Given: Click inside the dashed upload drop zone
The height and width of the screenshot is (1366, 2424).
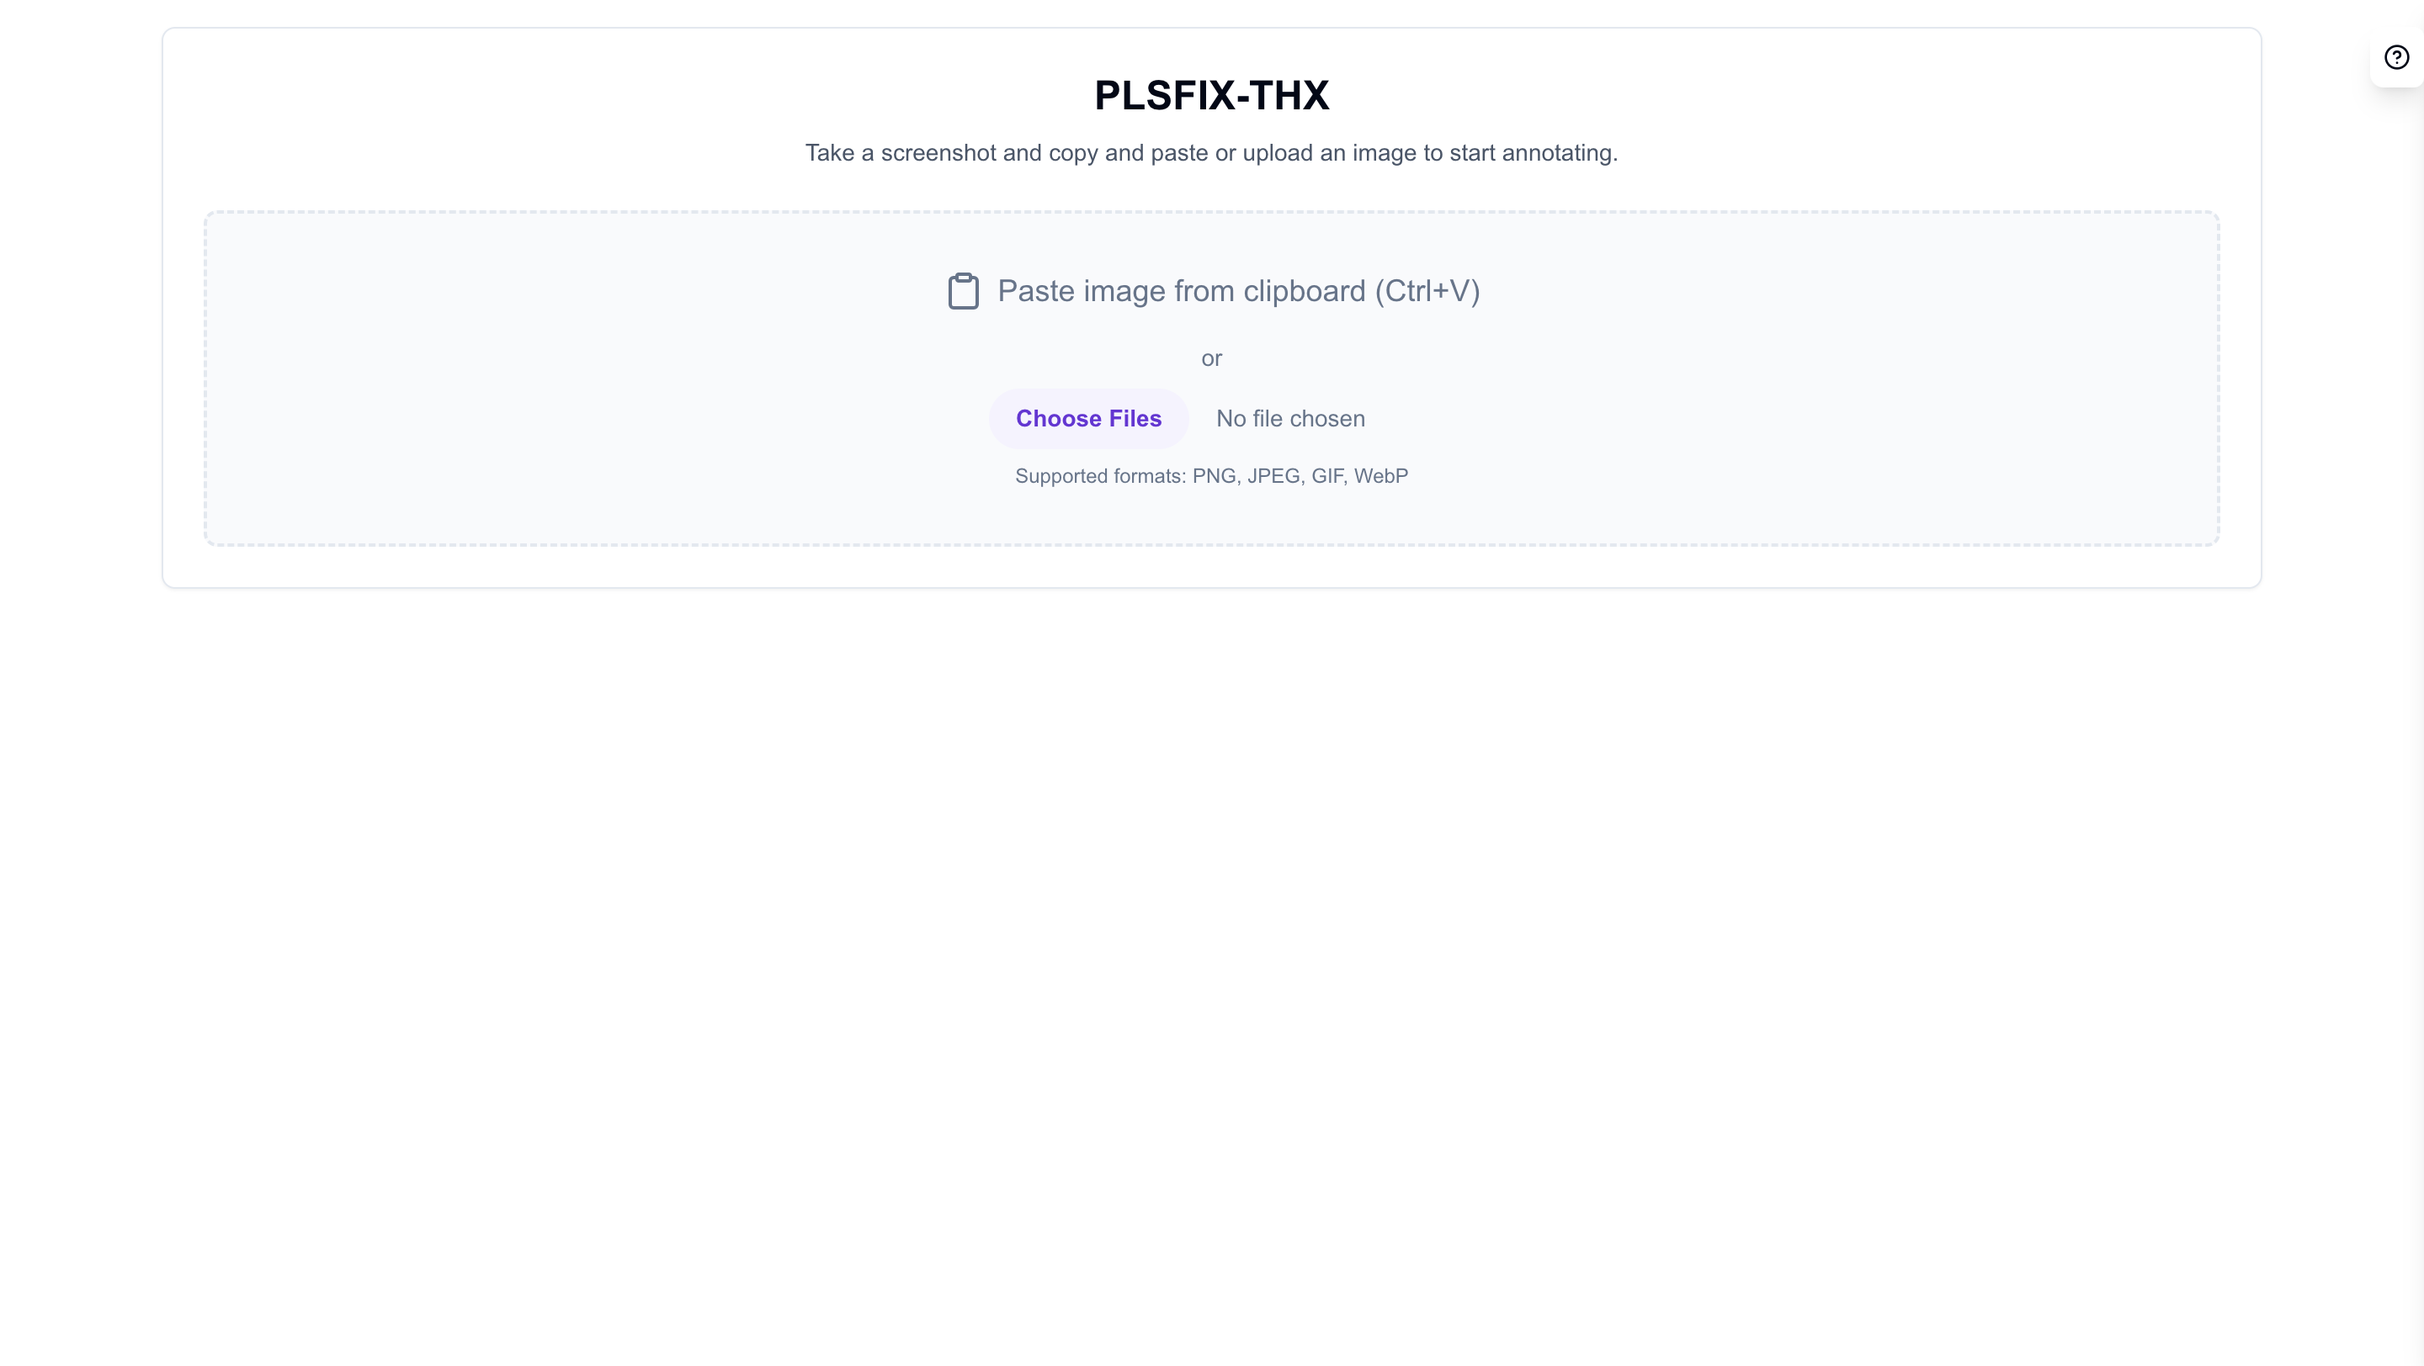Looking at the screenshot, I should click(565, 376).
